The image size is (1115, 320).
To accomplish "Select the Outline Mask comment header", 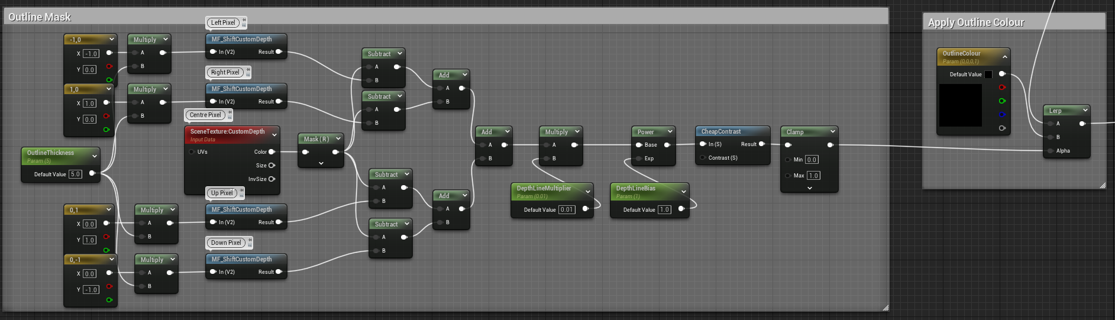I will pyautogui.click(x=445, y=17).
